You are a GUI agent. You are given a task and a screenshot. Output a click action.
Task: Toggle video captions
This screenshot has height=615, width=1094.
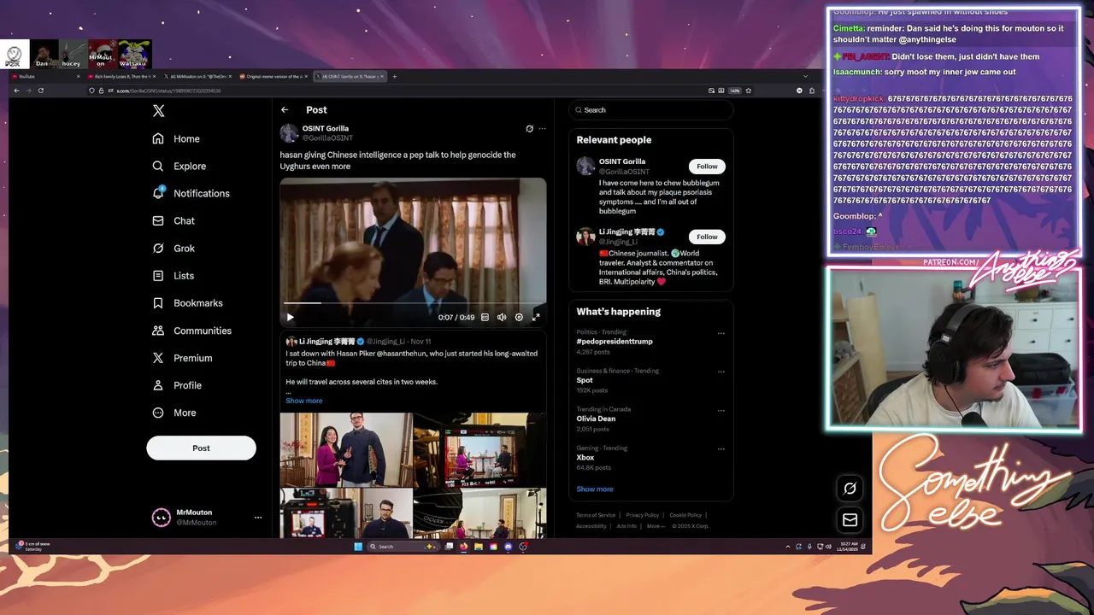coord(485,317)
